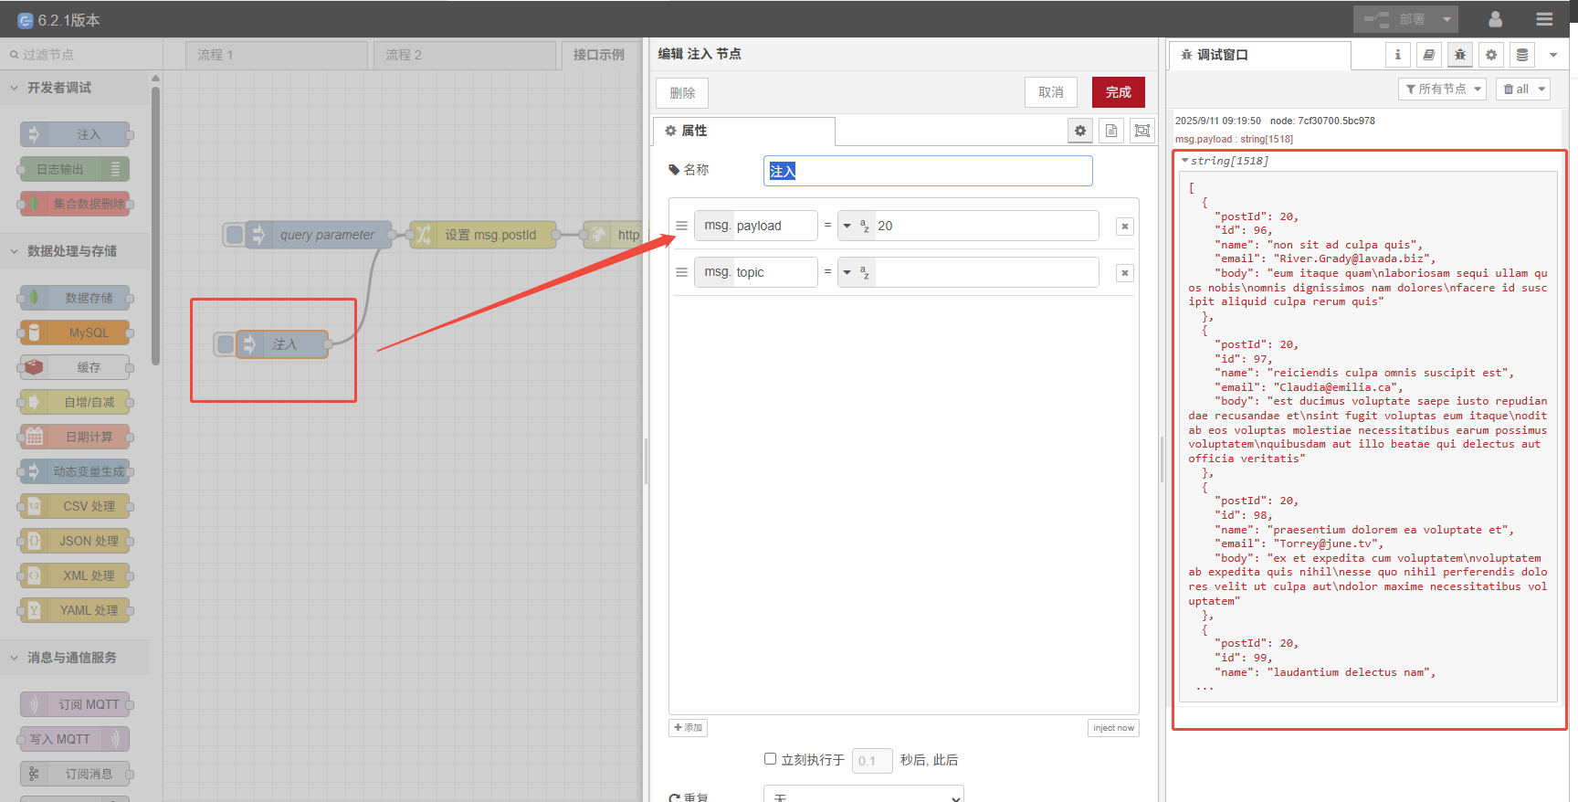Focus the delay seconds field 0.1
The image size is (1578, 802).
coord(872,760)
